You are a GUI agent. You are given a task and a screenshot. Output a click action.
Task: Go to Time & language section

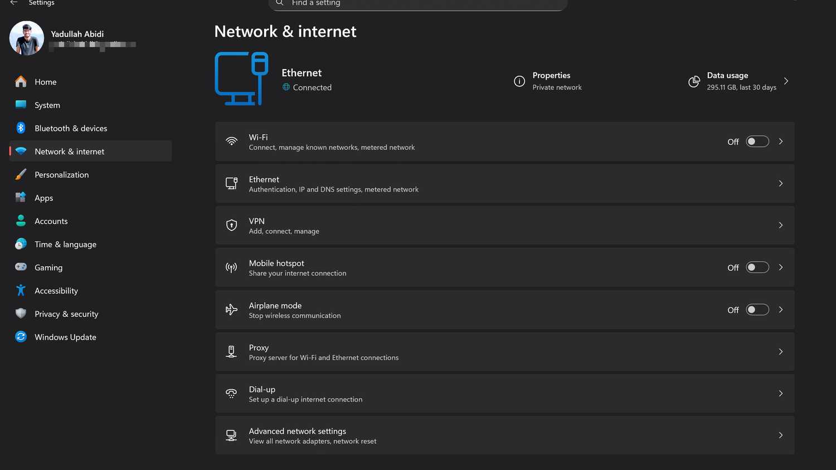[65, 244]
